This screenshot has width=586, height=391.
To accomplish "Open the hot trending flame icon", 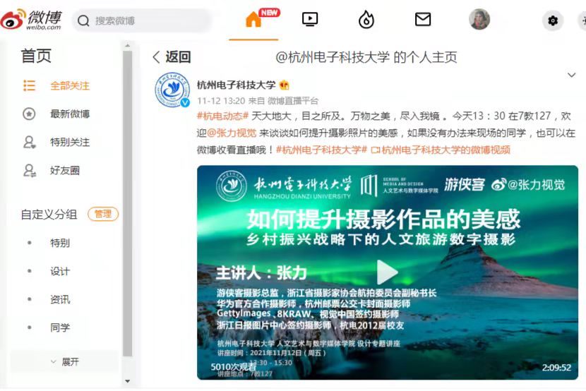I will coord(366,20).
